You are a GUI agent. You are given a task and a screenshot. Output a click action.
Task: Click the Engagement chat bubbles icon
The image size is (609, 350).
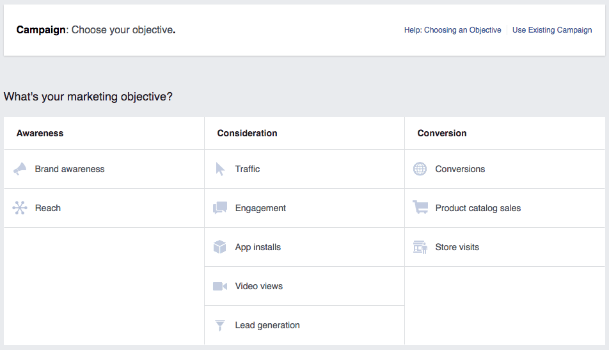[220, 208]
